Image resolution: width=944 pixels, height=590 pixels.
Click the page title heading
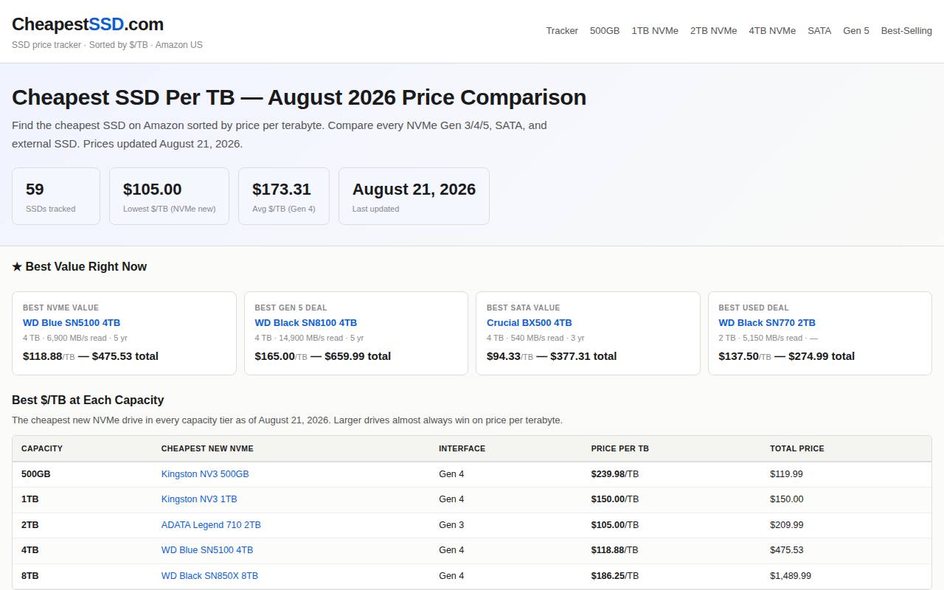coord(299,97)
